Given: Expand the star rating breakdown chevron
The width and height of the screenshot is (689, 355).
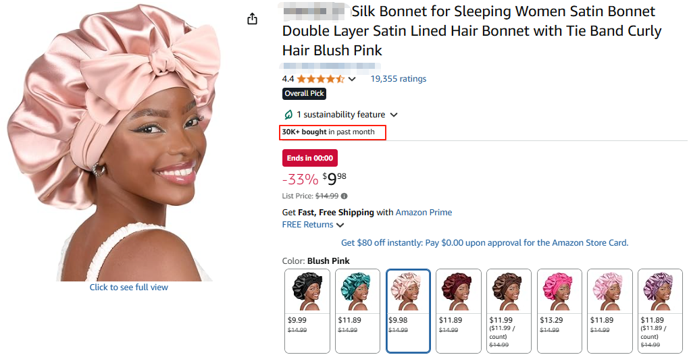Looking at the screenshot, I should (352, 80).
